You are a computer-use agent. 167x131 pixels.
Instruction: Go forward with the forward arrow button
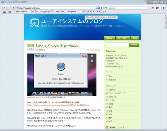click(8, 8)
